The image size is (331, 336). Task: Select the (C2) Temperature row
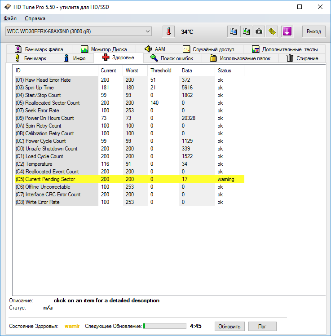point(129,164)
